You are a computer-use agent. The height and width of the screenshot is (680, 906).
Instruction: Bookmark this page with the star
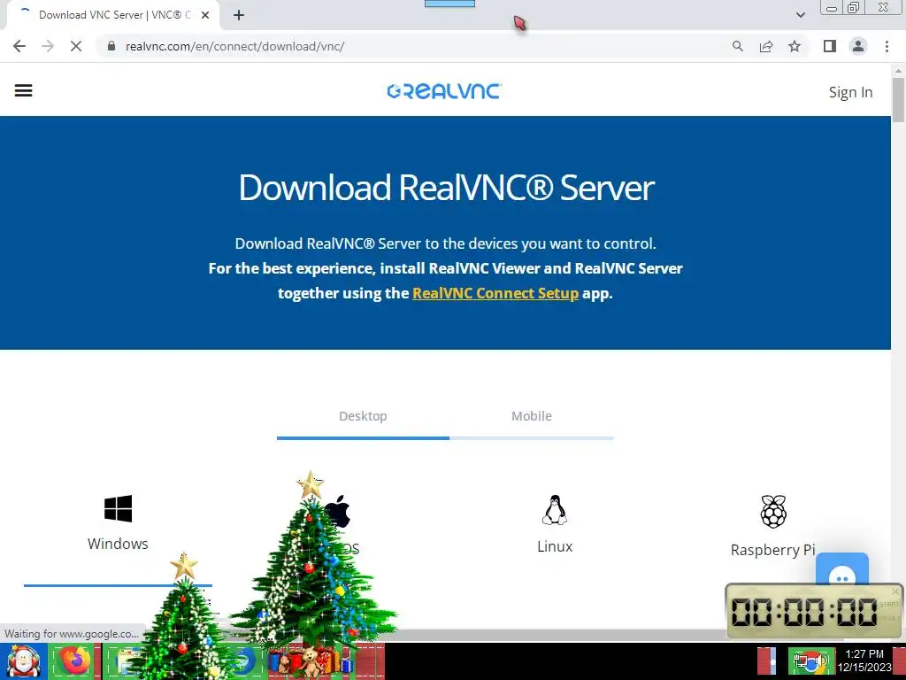point(795,46)
